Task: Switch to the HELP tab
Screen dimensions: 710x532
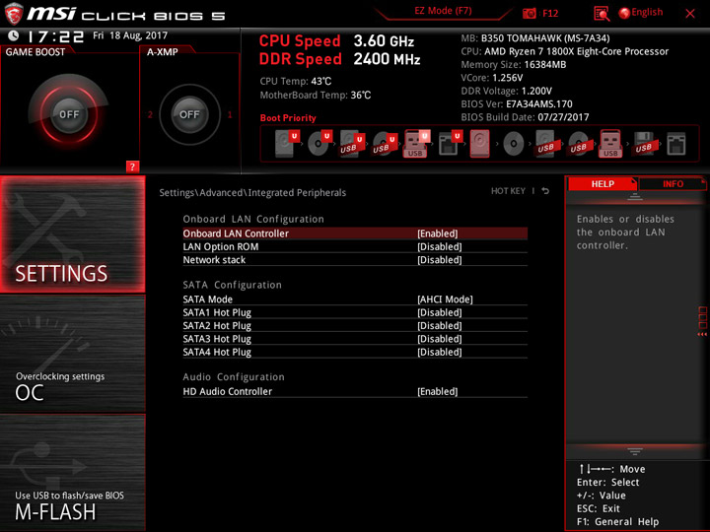Action: point(603,183)
